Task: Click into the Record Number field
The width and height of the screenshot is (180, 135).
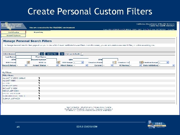Action: 51,59
